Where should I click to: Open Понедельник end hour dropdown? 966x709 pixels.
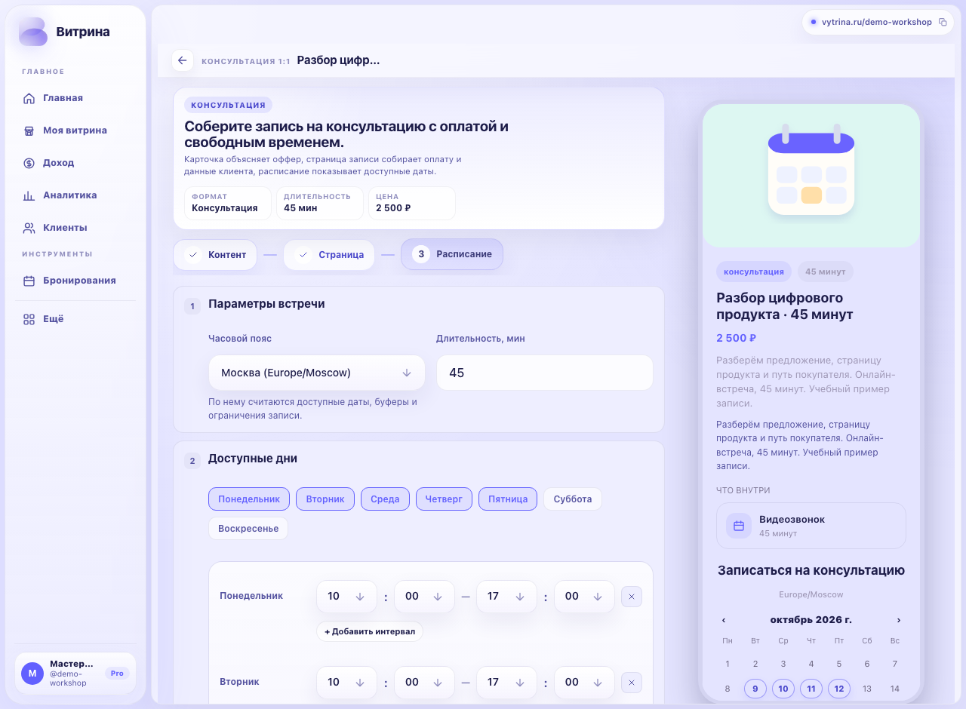506,597
